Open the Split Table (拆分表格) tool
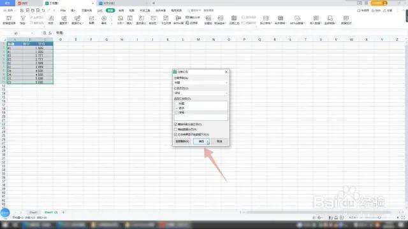 pos(266,20)
